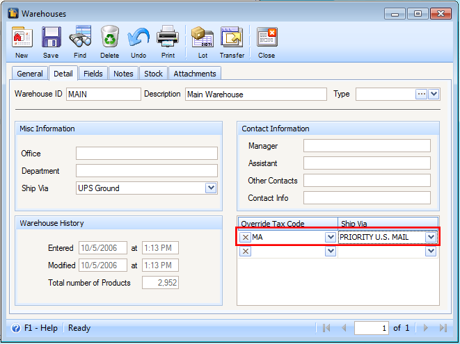Go to the last record
The width and height of the screenshot is (460, 344).
(443, 328)
